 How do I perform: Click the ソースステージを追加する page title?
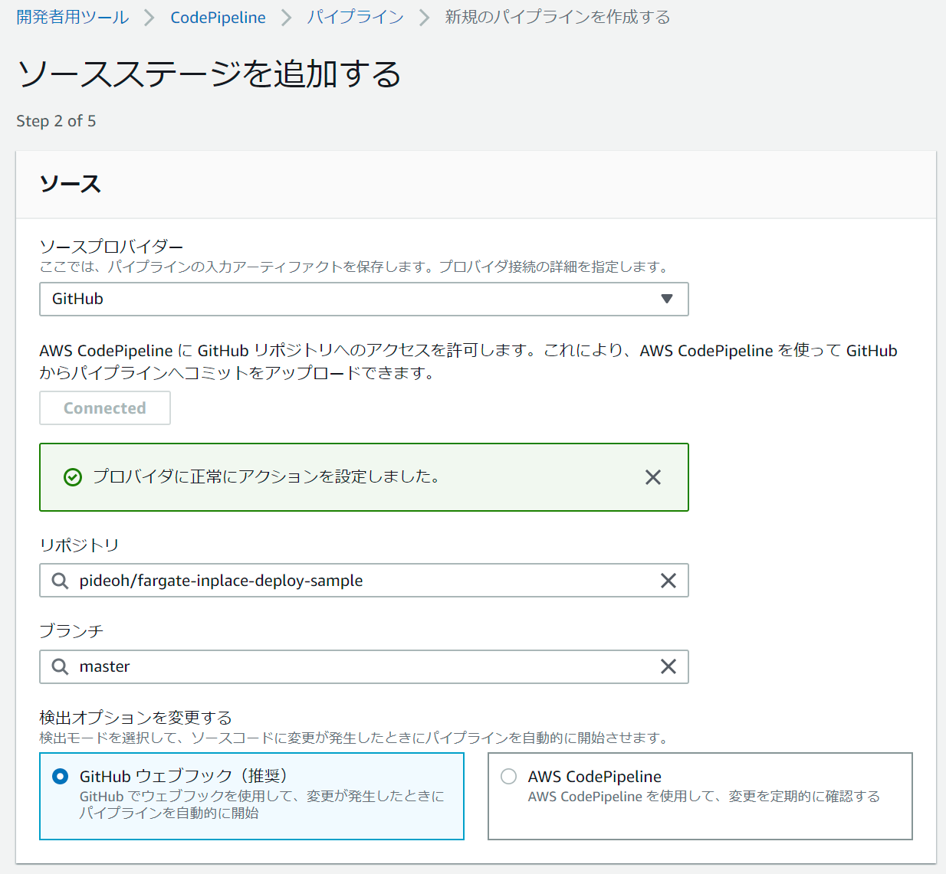[x=209, y=74]
